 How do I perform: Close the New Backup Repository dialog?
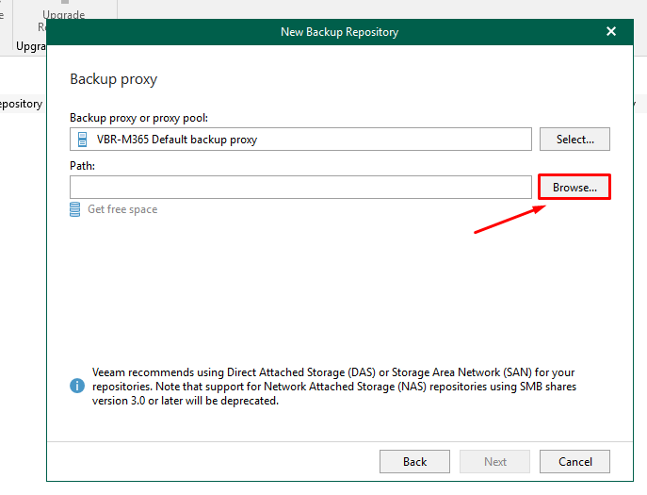tap(611, 31)
